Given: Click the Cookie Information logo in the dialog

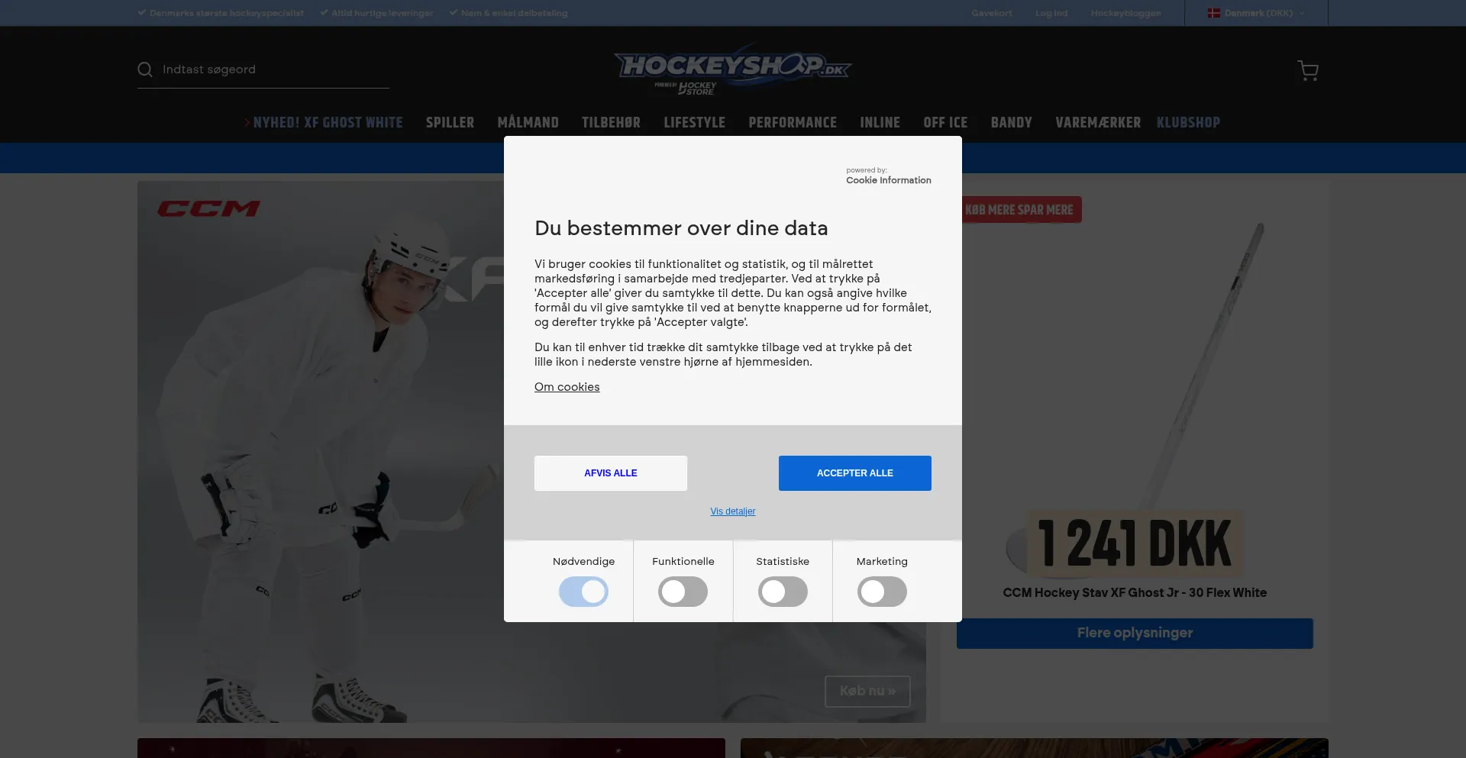Looking at the screenshot, I should pos(888,180).
